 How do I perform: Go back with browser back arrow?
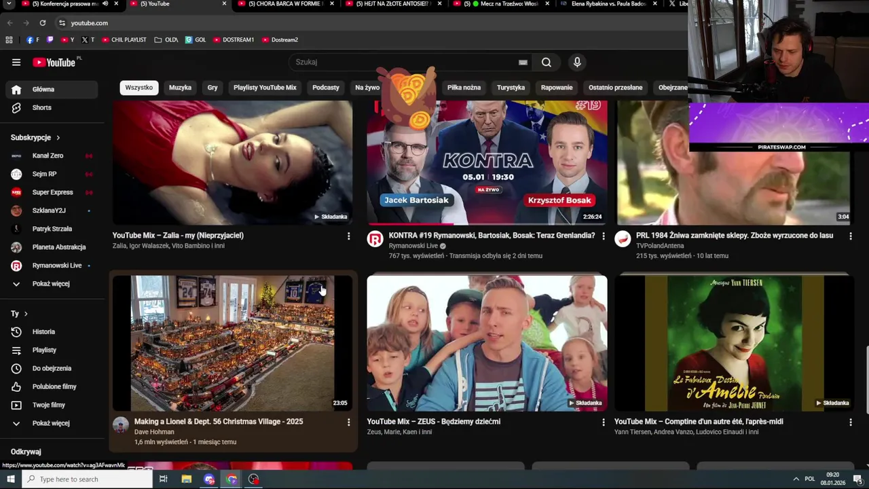[x=10, y=22]
